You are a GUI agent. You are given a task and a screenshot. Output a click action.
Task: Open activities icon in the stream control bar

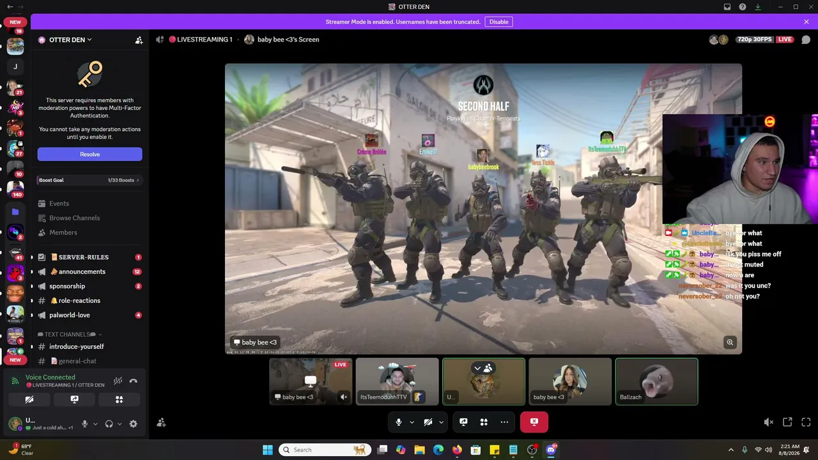(x=484, y=422)
